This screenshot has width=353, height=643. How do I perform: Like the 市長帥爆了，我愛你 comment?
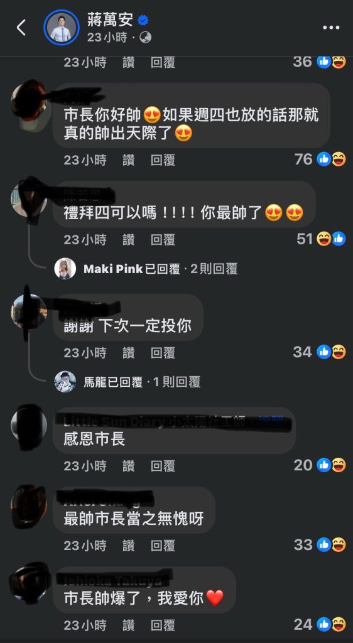coord(128,625)
